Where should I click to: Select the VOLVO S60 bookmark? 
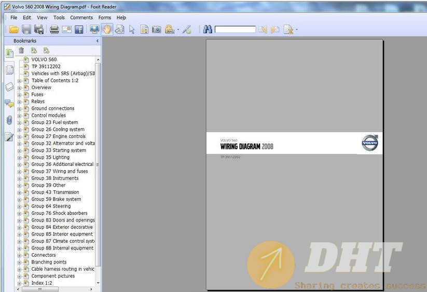44,59
